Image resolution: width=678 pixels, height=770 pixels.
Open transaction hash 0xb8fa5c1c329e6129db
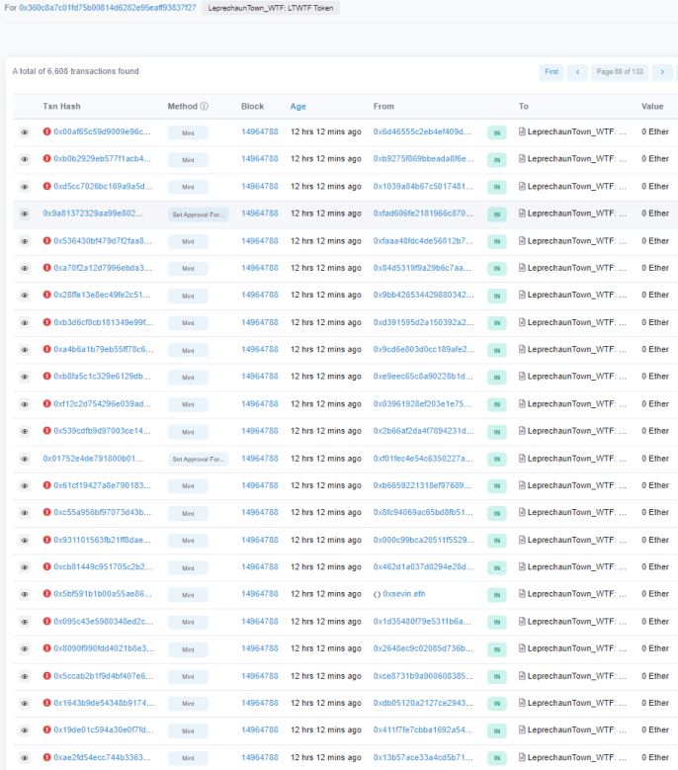(102, 377)
